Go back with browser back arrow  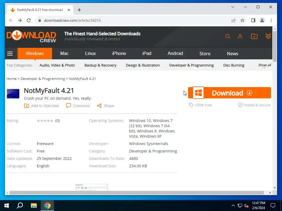coord(11,20)
